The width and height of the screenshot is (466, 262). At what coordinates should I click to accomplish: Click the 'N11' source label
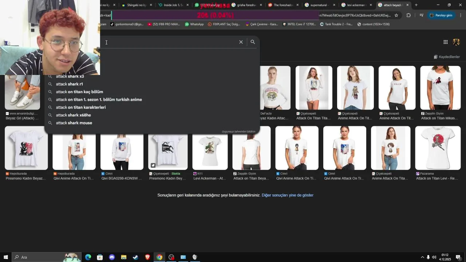[198, 174]
